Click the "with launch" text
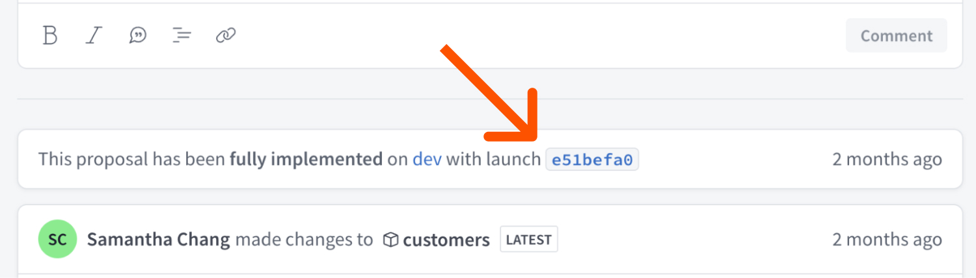 tap(493, 159)
